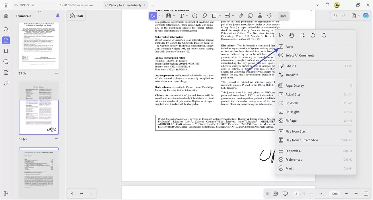Add bookmark from context menu icon
This screenshot has width=373, height=200.
click(302, 35)
